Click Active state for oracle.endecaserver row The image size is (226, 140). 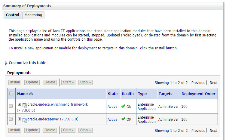[112, 120]
